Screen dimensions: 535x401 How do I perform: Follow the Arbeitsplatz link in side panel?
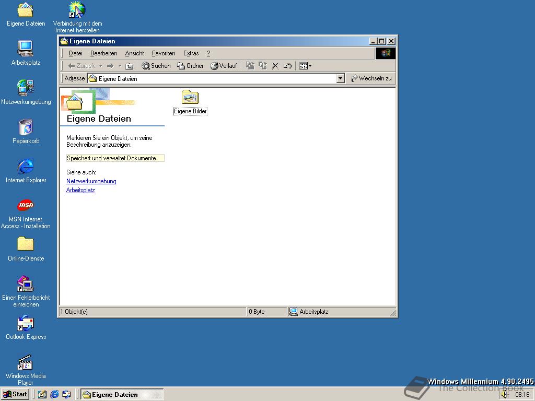click(80, 190)
